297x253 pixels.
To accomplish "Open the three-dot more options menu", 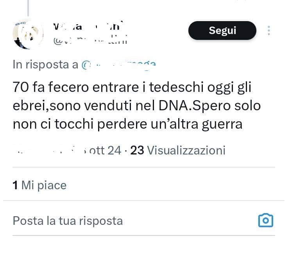I will (x=268, y=31).
